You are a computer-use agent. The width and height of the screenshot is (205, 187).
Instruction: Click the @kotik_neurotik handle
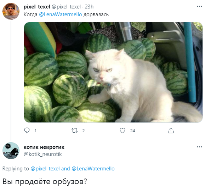coord(42,154)
